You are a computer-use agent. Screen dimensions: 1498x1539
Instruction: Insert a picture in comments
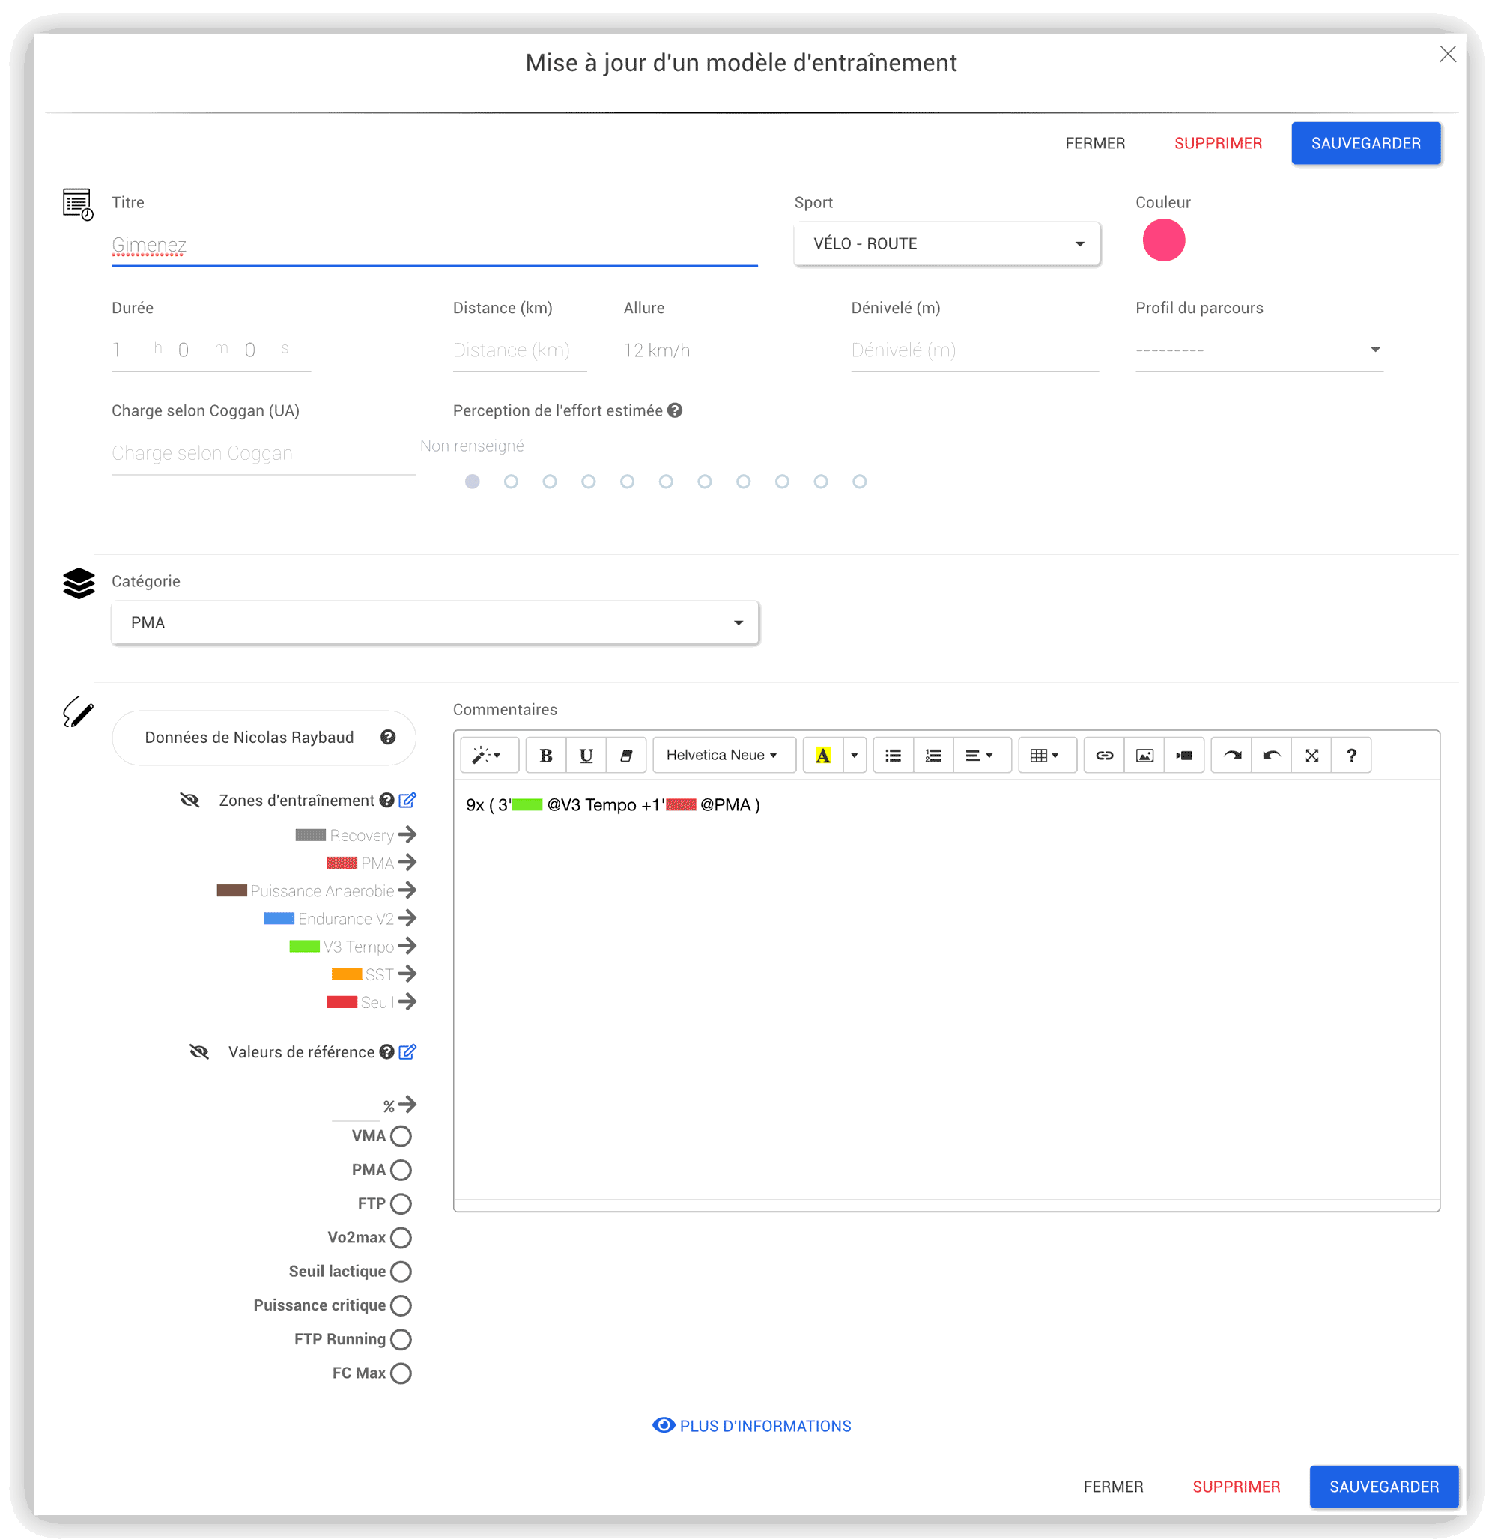[x=1144, y=756]
